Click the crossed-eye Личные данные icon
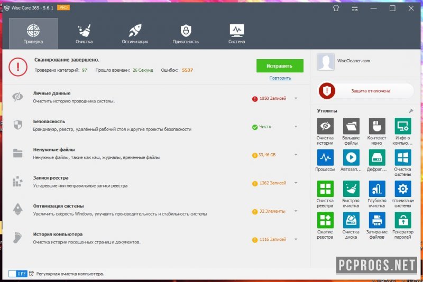The image size is (423, 282). (x=17, y=97)
